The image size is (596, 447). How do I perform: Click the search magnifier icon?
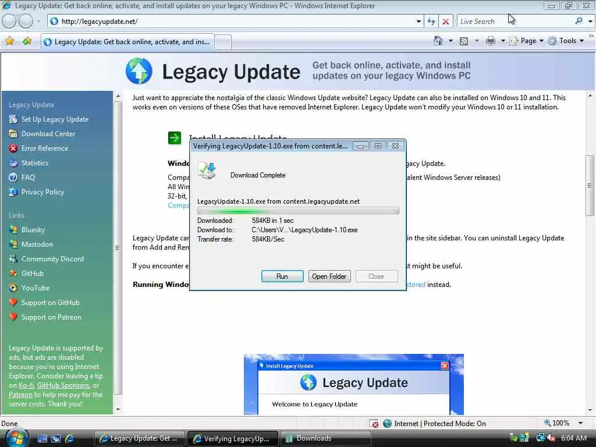point(579,21)
